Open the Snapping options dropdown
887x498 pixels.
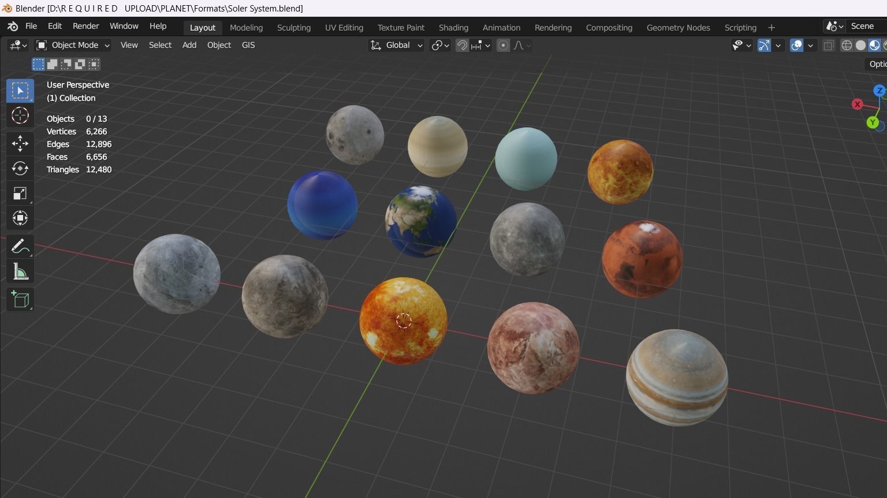pyautogui.click(x=480, y=46)
